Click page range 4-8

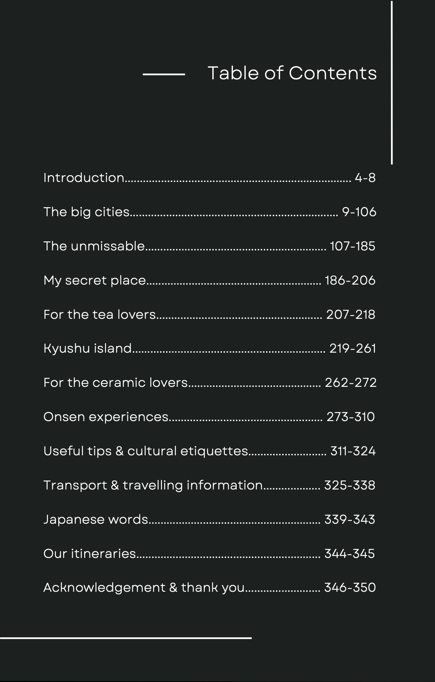tap(365, 177)
